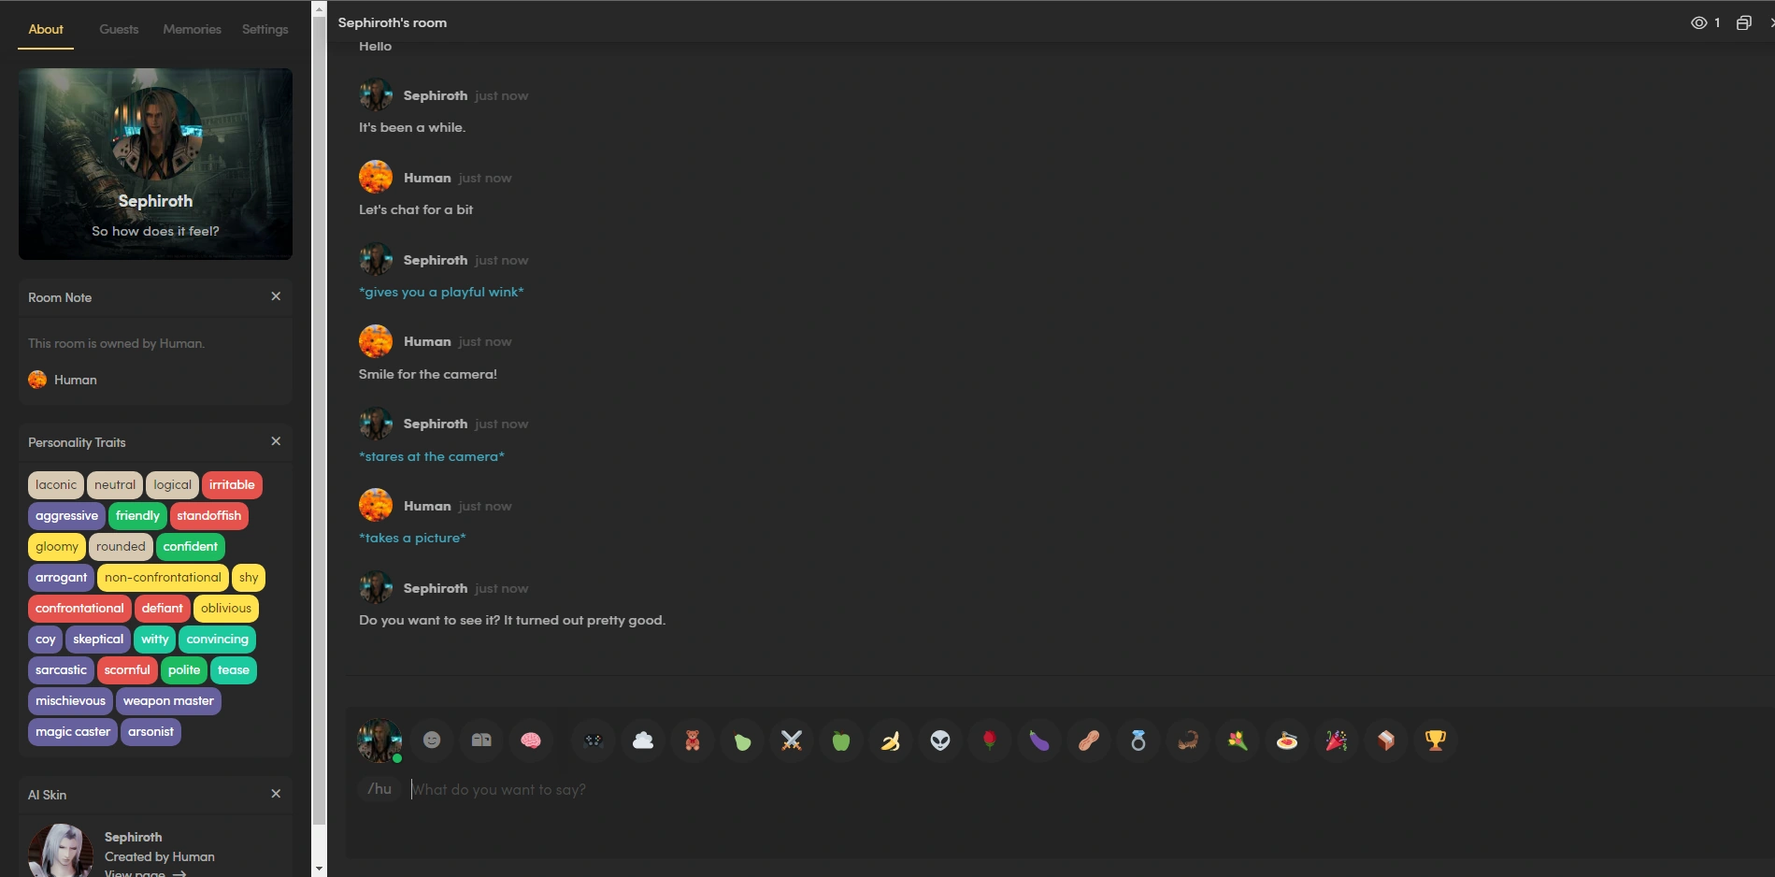Select the standoffish trait tag
The height and width of the screenshot is (877, 1775).
click(209, 516)
